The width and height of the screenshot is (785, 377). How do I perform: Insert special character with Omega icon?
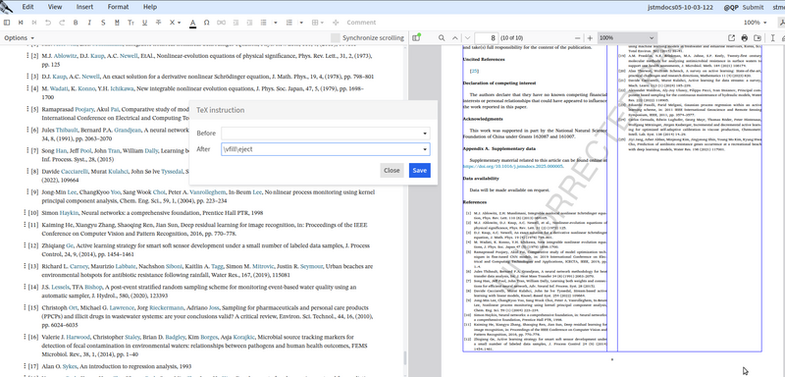207,23
